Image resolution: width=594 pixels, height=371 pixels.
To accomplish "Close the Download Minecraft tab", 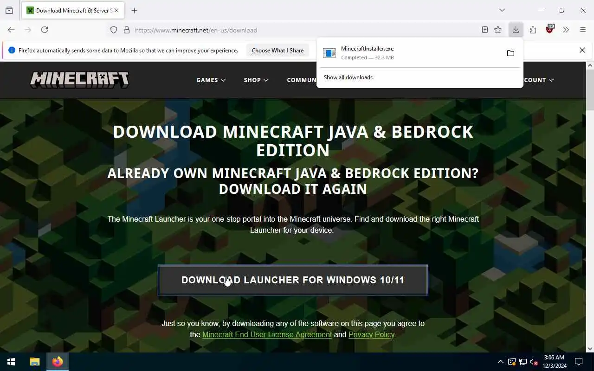I will [x=116, y=10].
